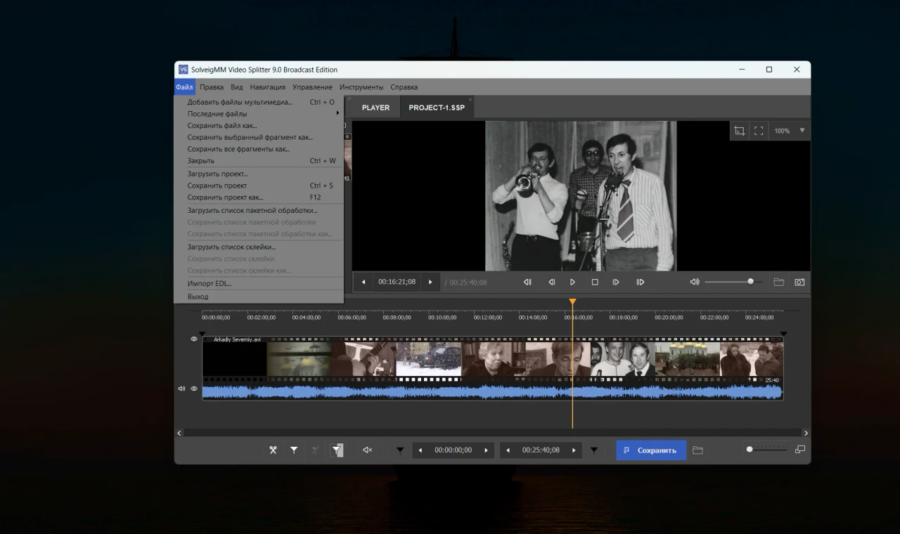The image size is (900, 534).
Task: Select Сохранить проект как... menu entry
Action: [225, 197]
